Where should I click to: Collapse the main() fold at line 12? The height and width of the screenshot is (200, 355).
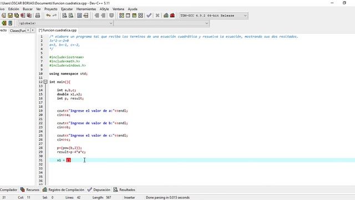click(x=45, y=82)
